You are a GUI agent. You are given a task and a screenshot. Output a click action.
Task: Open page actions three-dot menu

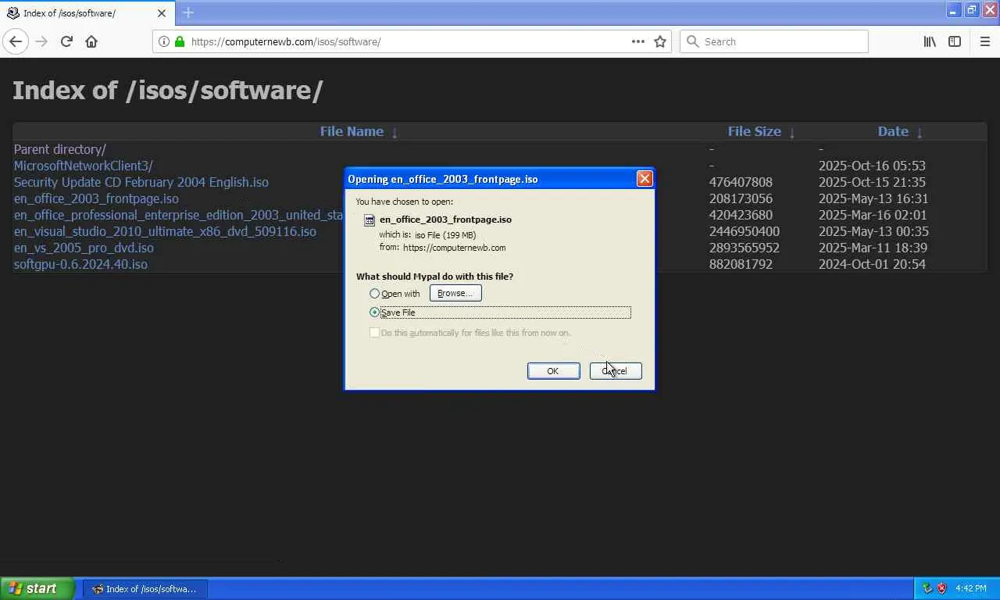pos(638,41)
